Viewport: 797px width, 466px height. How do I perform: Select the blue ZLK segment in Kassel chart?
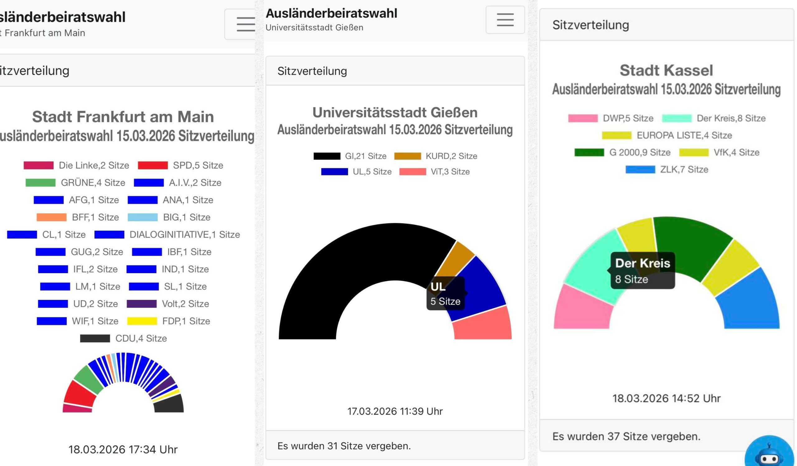click(750, 303)
